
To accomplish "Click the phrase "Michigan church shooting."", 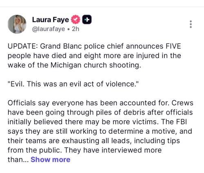I will [96, 65].
